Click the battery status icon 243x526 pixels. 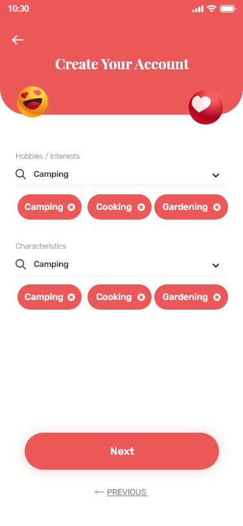point(228,9)
